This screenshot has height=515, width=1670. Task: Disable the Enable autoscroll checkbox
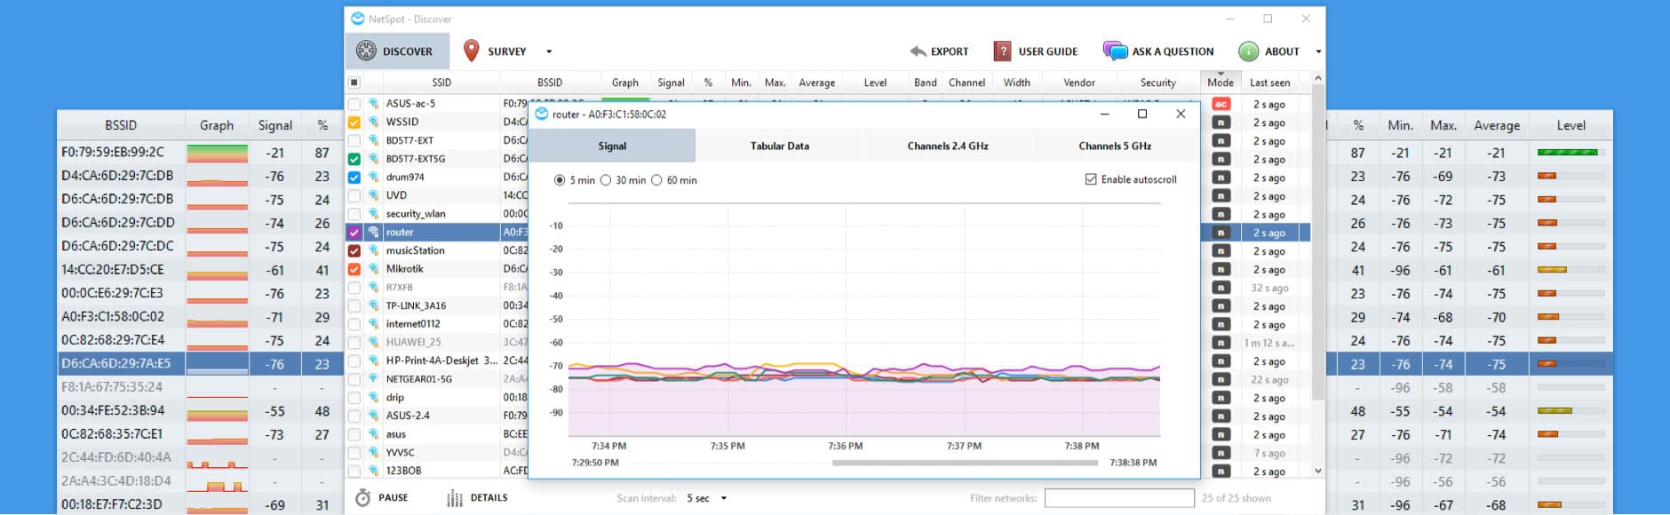click(1091, 179)
